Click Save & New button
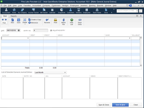This screenshot has width=144, height=108. pyautogui.click(x=120, y=105)
